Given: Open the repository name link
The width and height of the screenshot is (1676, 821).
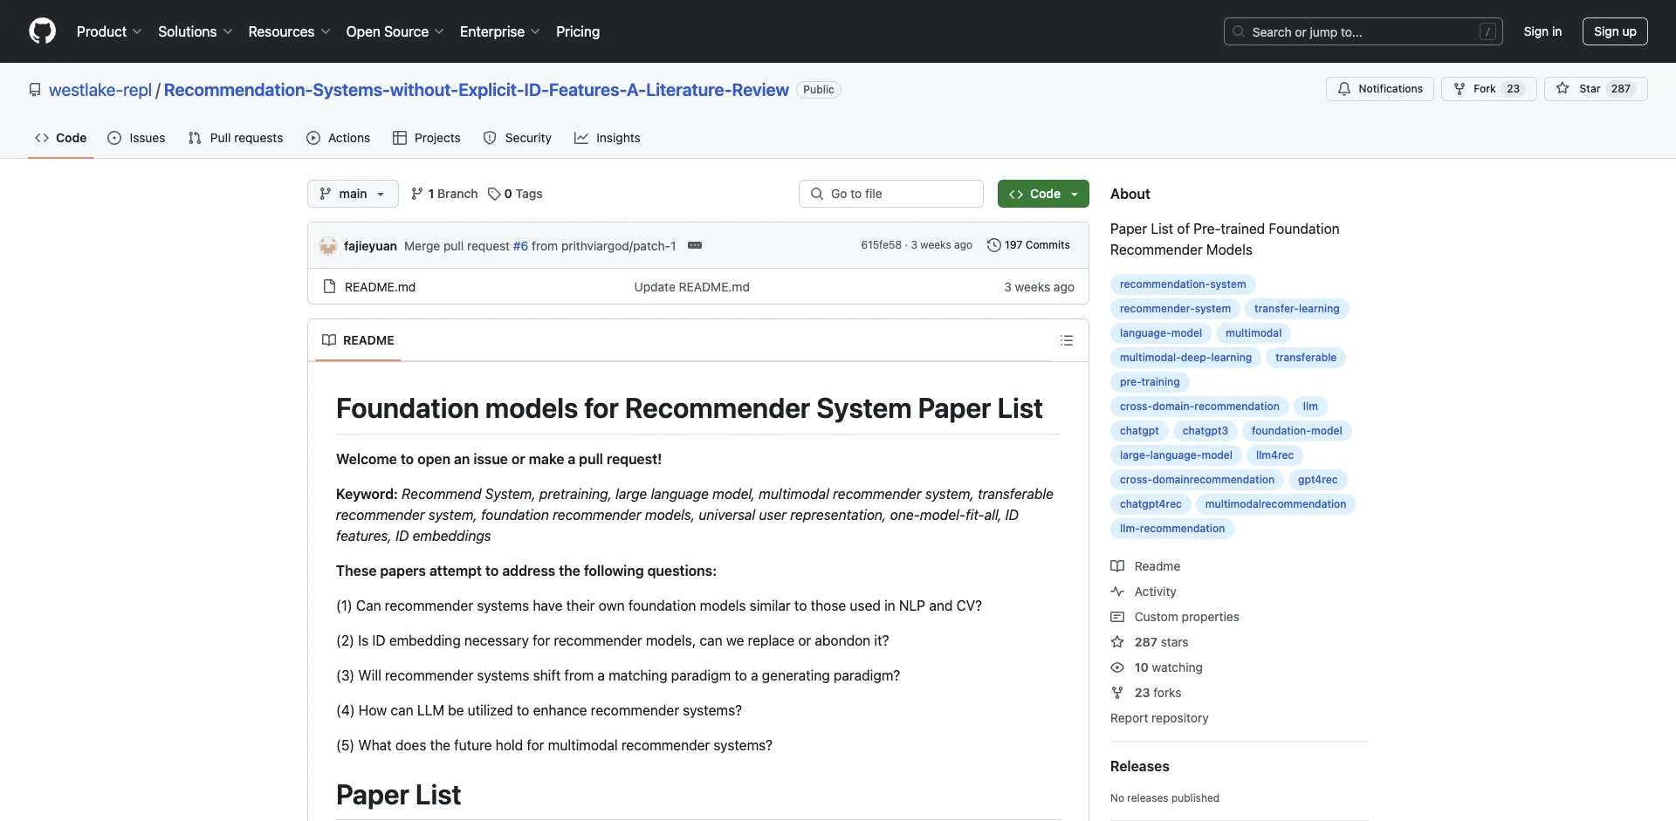Looking at the screenshot, I should (x=477, y=90).
